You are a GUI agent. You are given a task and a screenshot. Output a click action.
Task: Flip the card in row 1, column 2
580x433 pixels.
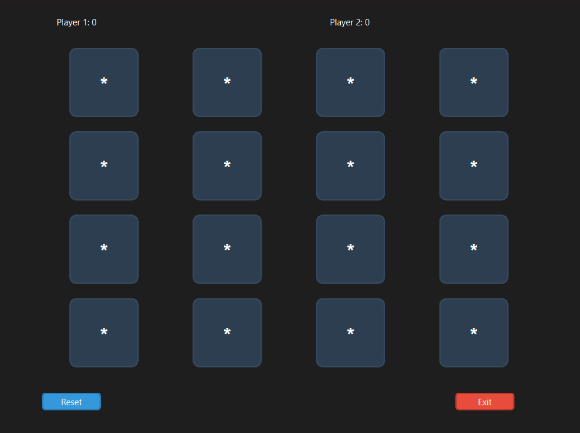coord(227,83)
